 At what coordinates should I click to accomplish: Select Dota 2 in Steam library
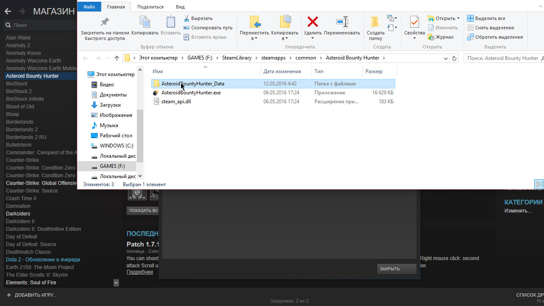pyautogui.click(x=43, y=260)
